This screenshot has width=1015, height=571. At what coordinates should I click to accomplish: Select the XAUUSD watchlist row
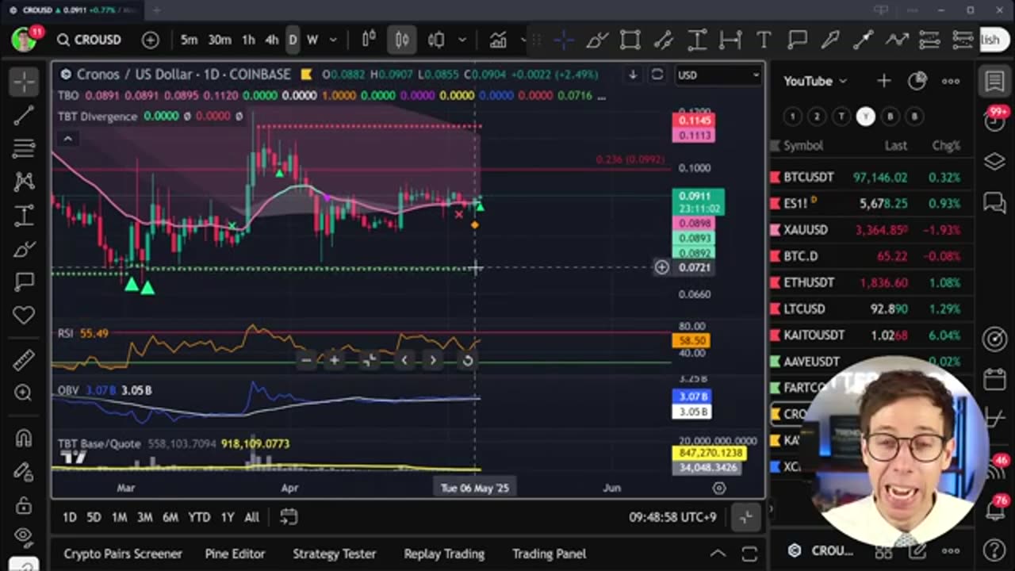coord(871,230)
